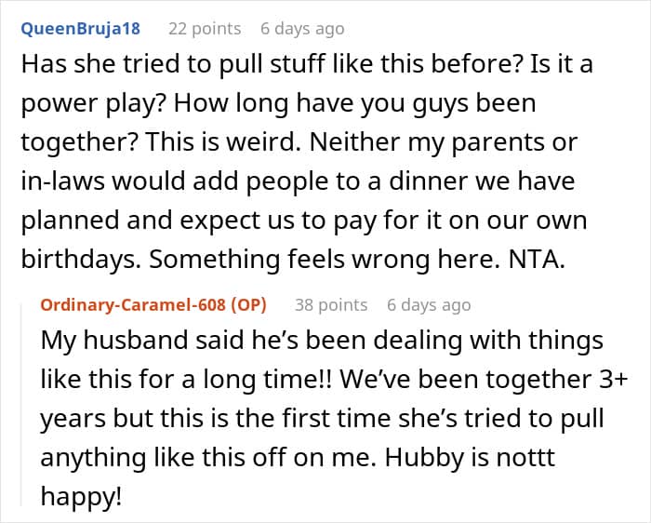
Task: Open QueenBruja18 comment's '6 days ago' permalink
Action: pos(302,29)
